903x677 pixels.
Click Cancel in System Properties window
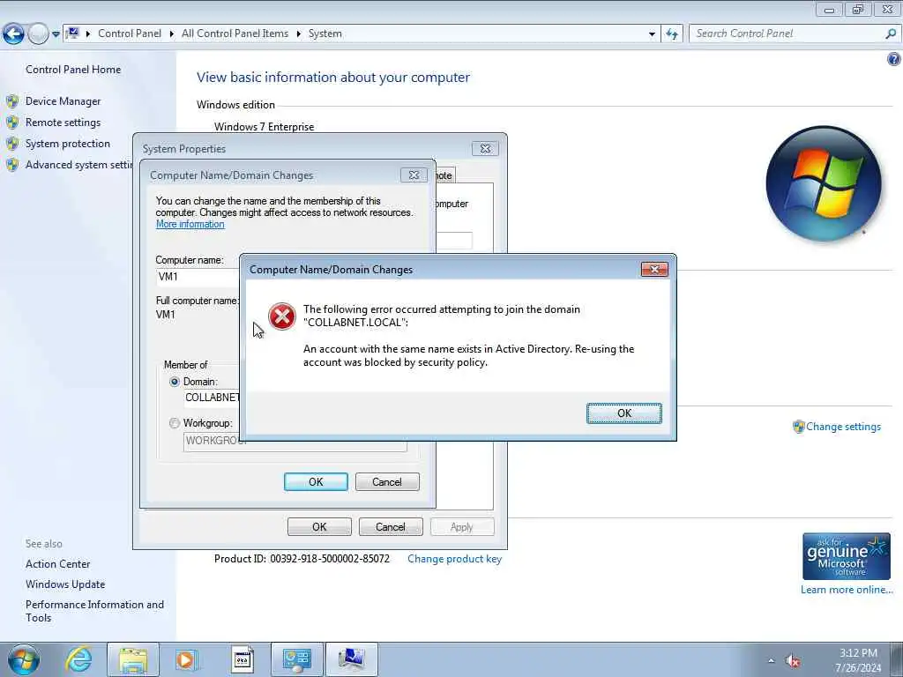point(391,527)
